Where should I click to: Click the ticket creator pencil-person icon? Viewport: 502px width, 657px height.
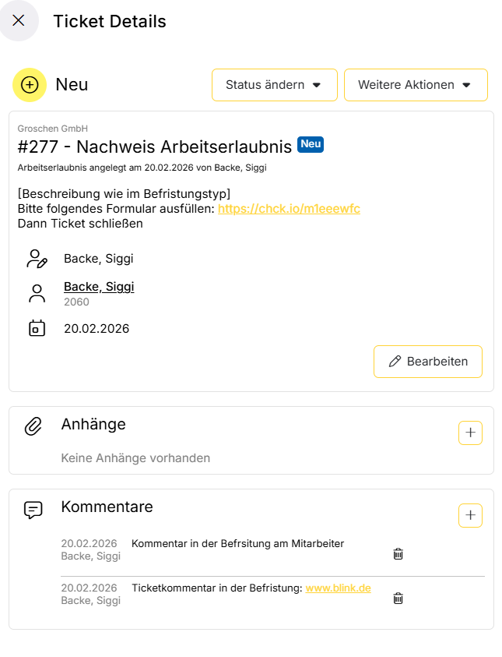(x=37, y=259)
